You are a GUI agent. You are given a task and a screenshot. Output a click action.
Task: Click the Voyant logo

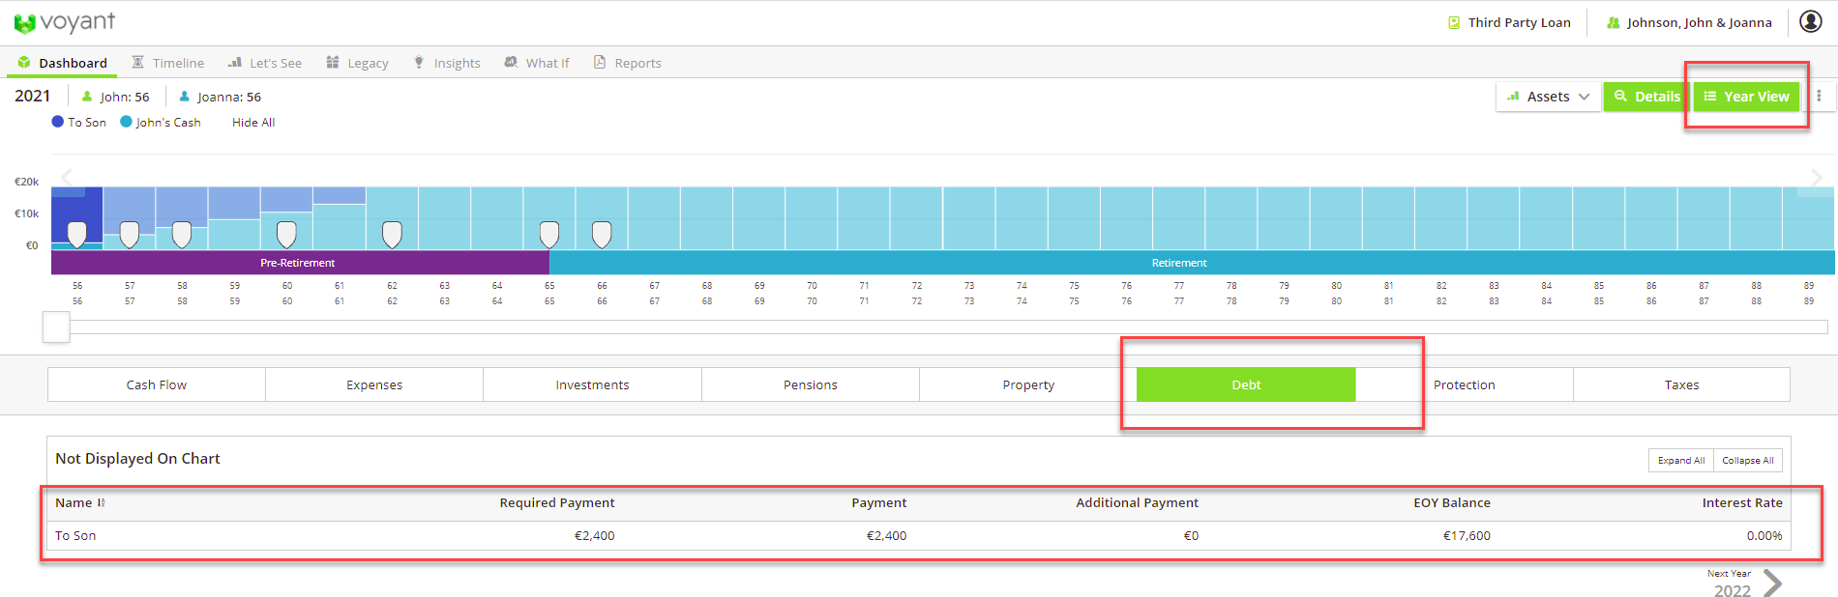tap(64, 22)
